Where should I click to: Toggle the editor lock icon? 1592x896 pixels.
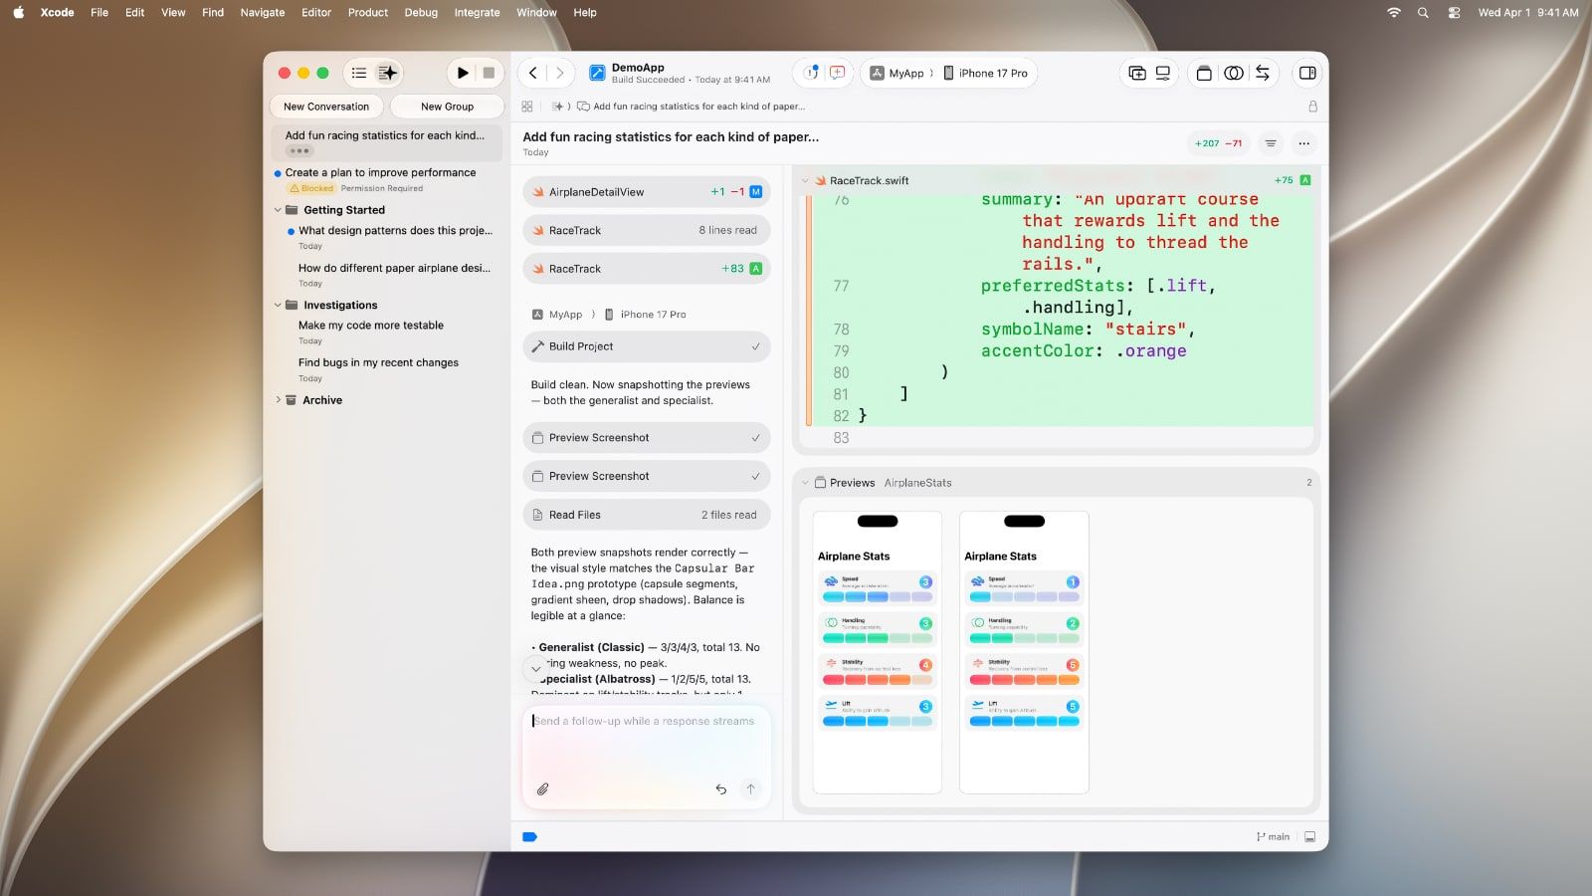pyautogui.click(x=1312, y=107)
